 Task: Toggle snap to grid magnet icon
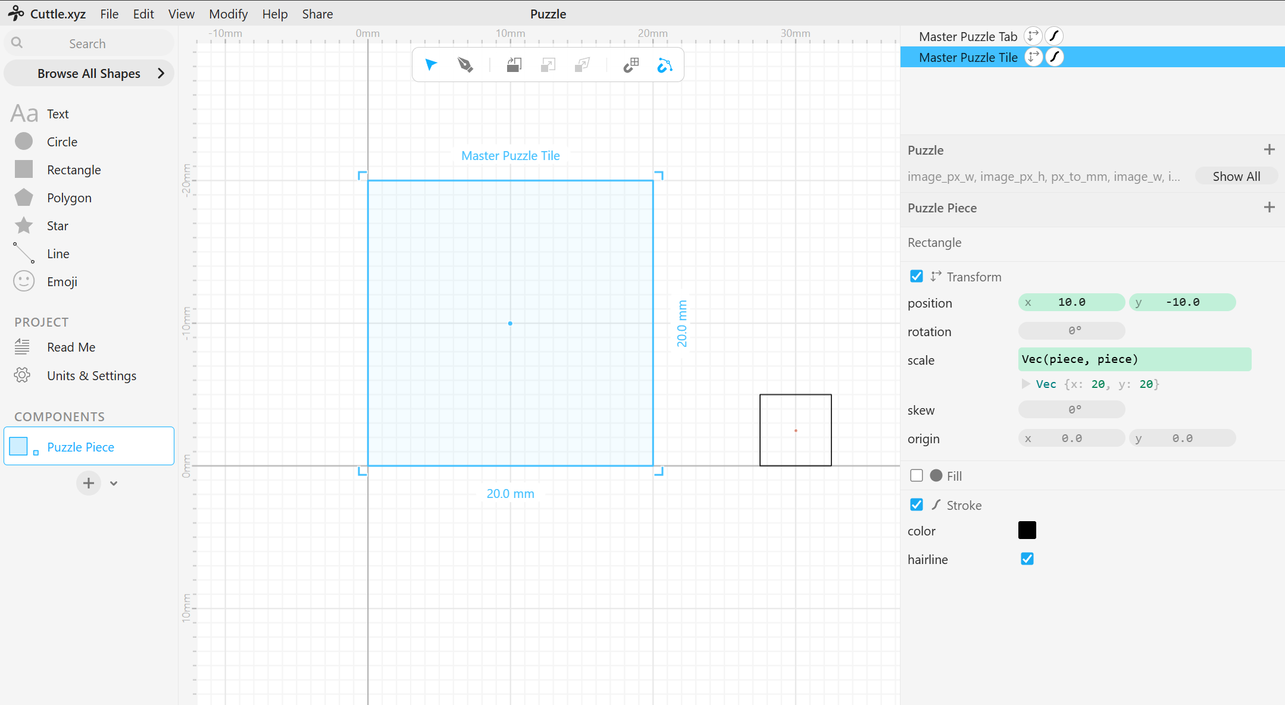[631, 65]
